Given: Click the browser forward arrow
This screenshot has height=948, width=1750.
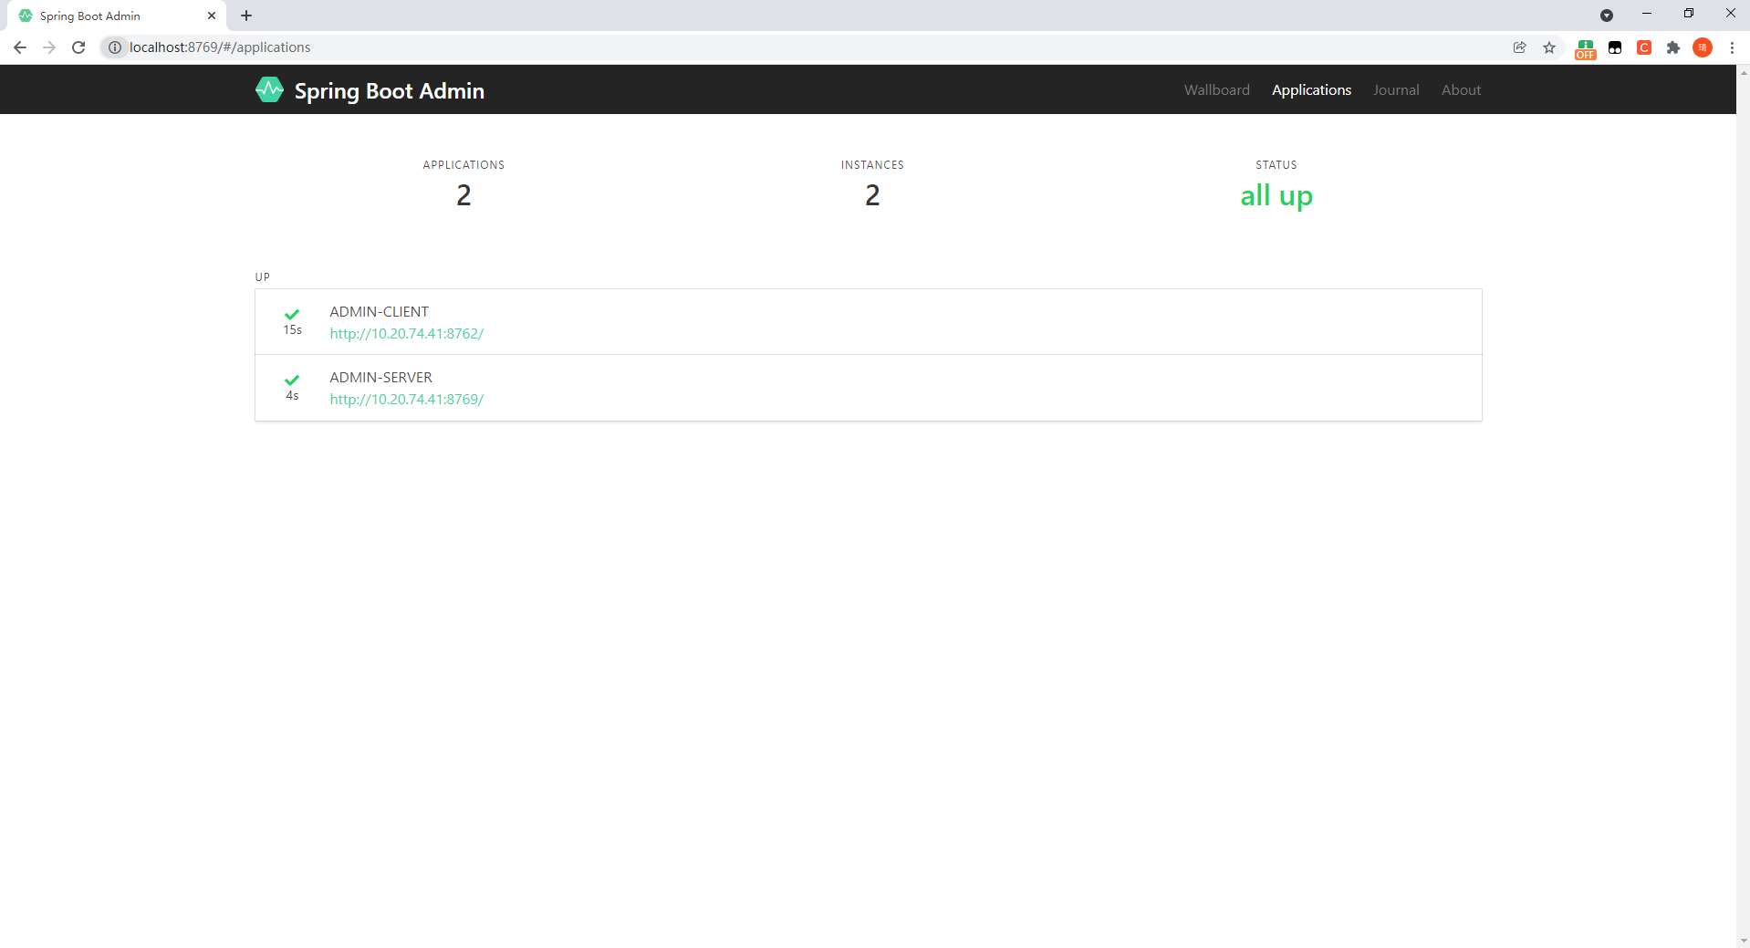Looking at the screenshot, I should point(49,47).
